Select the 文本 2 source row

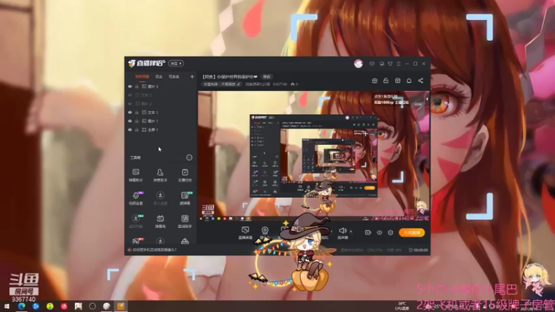click(x=161, y=95)
